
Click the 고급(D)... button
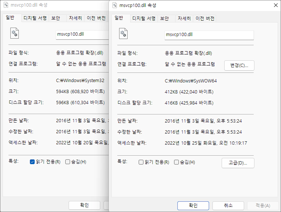tap(238, 163)
